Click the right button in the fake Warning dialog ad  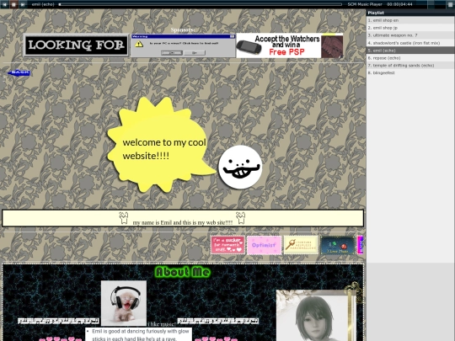(195, 53)
